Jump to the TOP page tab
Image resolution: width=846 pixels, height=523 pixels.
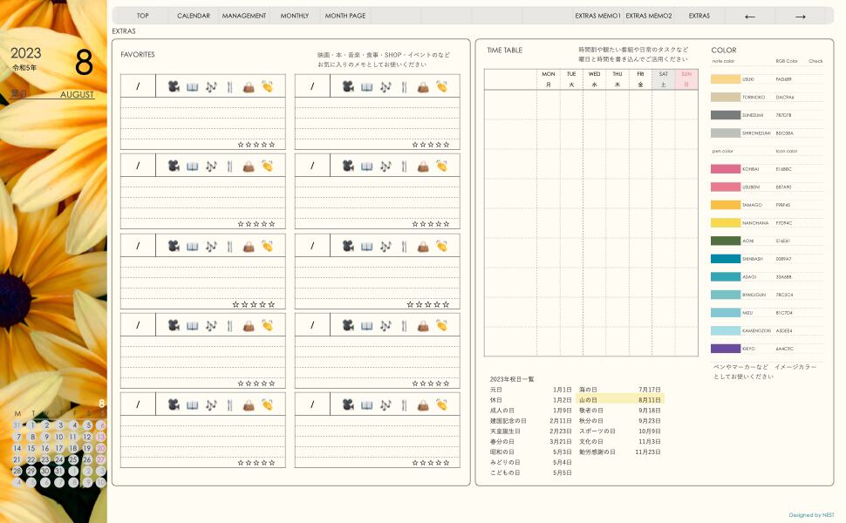point(143,16)
